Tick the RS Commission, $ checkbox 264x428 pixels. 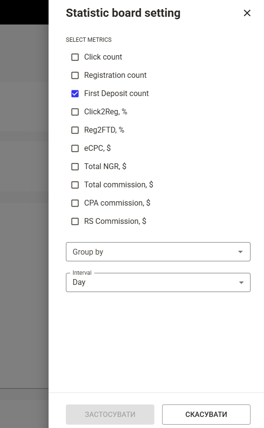coord(75,221)
